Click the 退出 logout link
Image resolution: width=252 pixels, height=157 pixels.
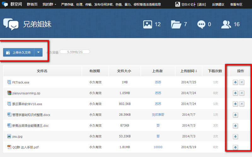click(202, 4)
